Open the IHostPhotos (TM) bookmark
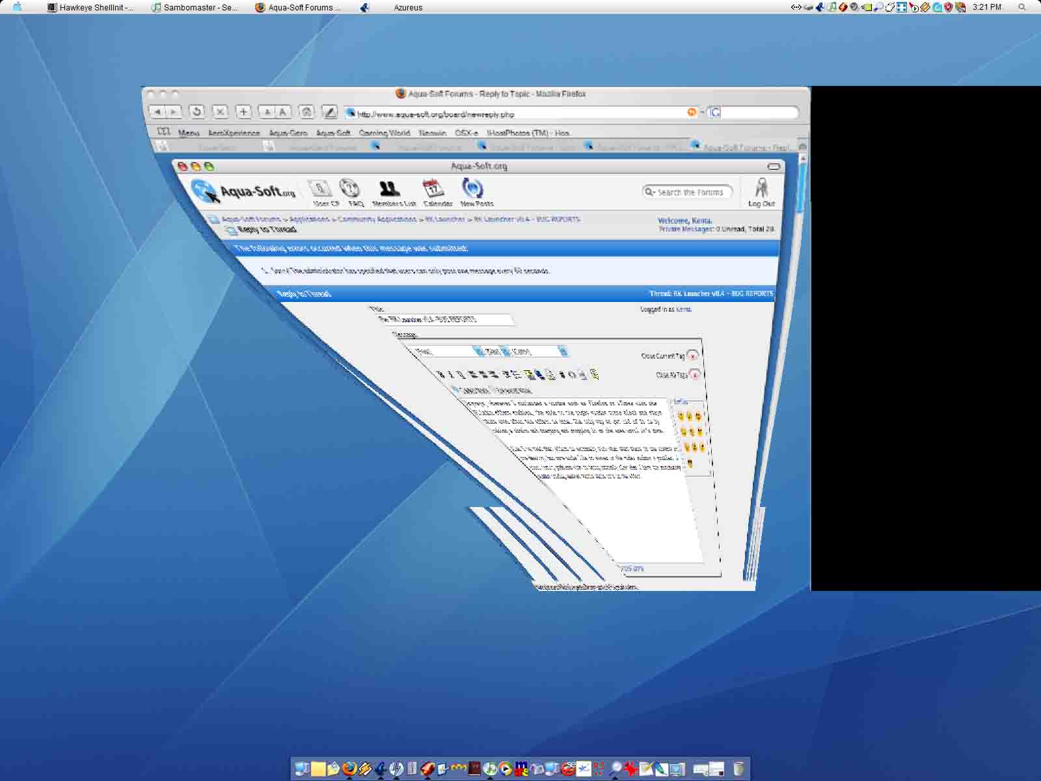 (x=528, y=132)
